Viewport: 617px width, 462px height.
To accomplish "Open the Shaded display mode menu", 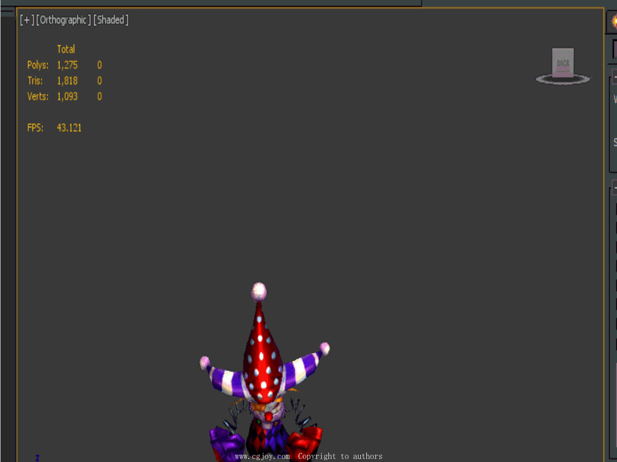I will pyautogui.click(x=111, y=20).
